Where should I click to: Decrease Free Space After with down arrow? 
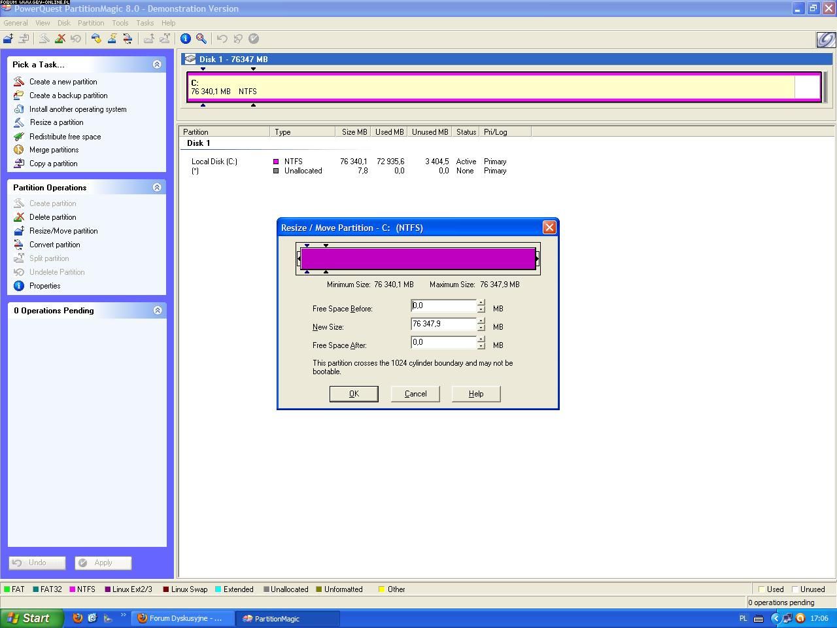click(481, 346)
